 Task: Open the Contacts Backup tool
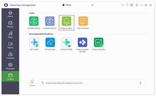point(34,21)
